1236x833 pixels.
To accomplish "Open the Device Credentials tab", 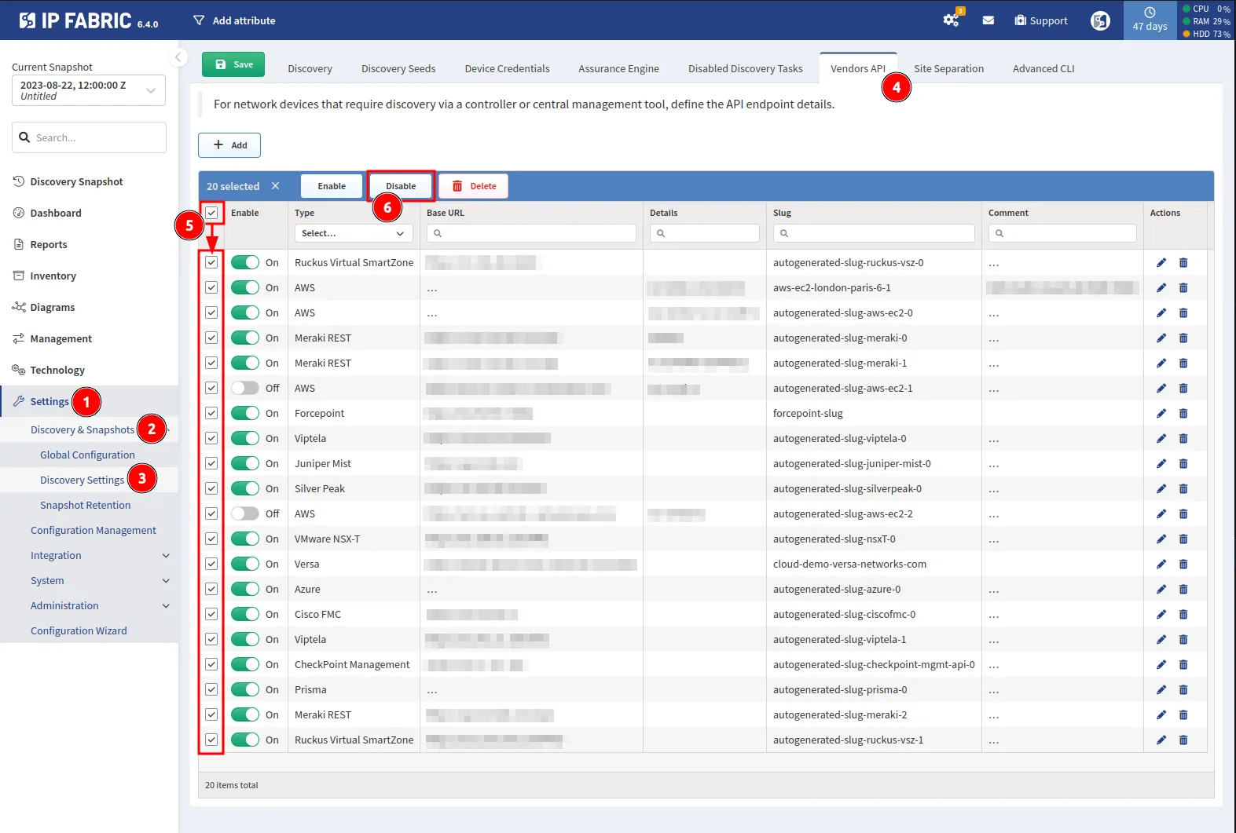I will (x=507, y=69).
